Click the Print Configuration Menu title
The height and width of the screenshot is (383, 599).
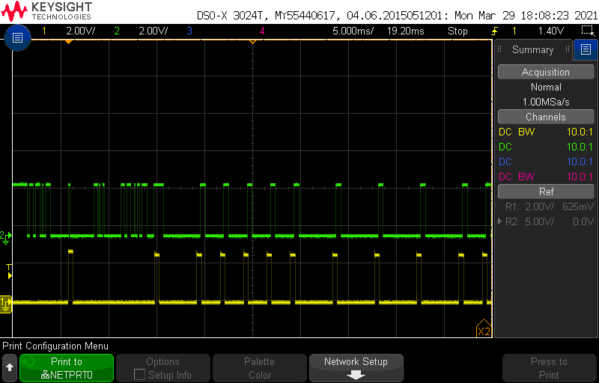click(55, 346)
